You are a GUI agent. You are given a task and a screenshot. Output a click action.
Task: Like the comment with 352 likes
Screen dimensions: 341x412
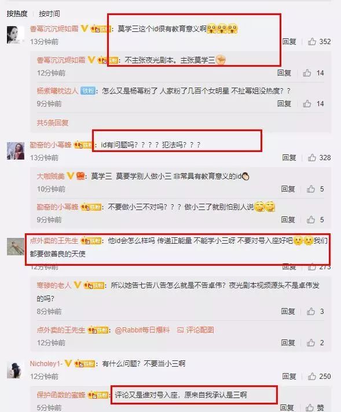pyautogui.click(x=311, y=42)
